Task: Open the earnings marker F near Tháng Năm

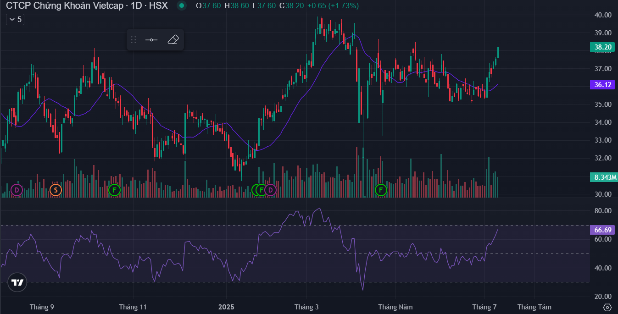Action: (x=381, y=190)
